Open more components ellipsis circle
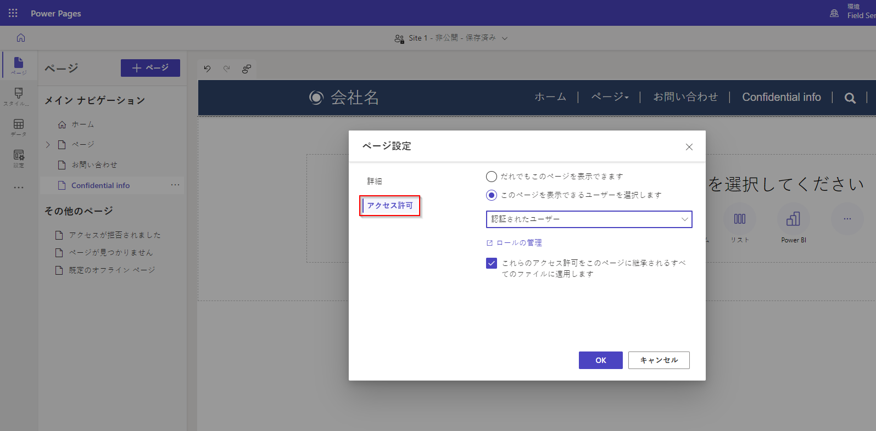The height and width of the screenshot is (431, 876). coord(847,219)
